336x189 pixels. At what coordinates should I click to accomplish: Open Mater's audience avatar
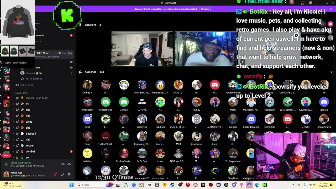coord(233,102)
